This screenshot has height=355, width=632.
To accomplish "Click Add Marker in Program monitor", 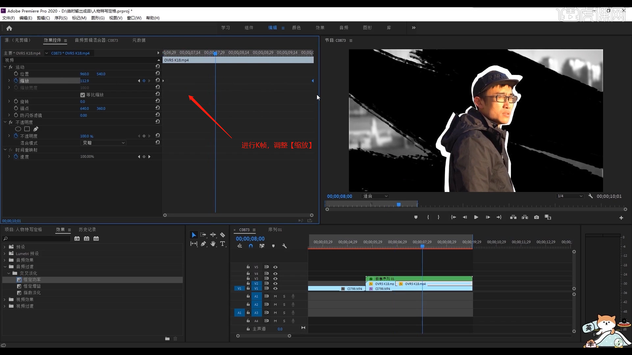I will click(416, 217).
